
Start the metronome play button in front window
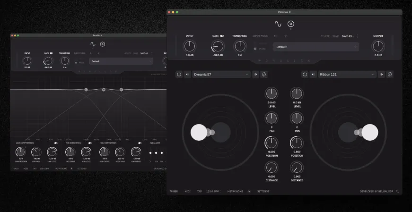coord(249,192)
